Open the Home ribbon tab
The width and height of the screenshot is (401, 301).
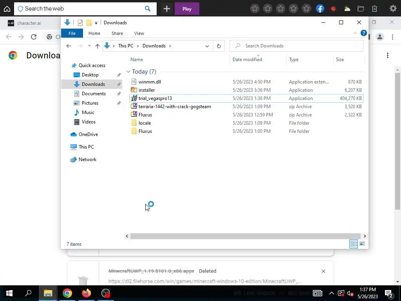(94, 33)
